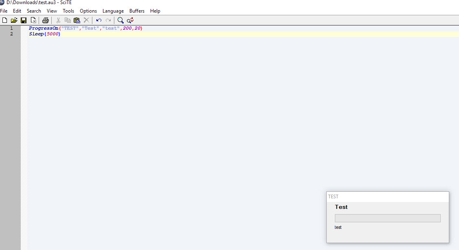Click the ProgressOn function name in line 1
Screen dimensions: 459x250
click(44, 28)
